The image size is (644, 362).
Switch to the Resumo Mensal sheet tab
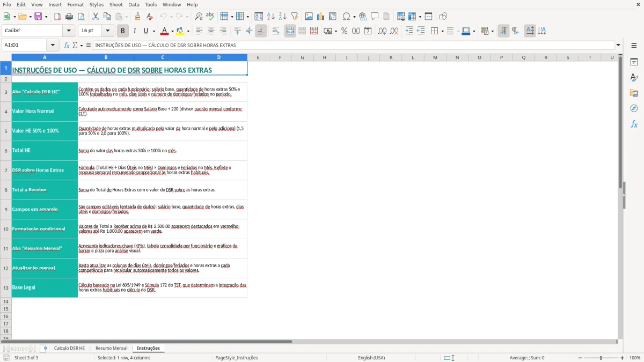pos(111,348)
